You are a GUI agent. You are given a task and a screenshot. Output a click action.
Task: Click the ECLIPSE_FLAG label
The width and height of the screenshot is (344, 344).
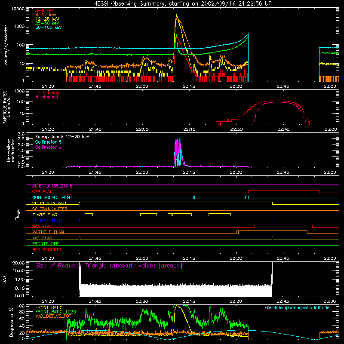coord(47,221)
